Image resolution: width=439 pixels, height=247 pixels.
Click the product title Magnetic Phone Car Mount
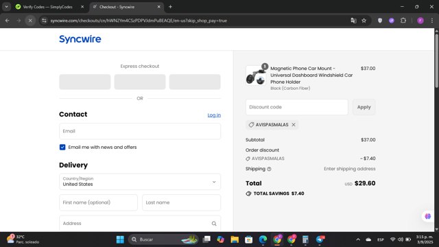(311, 75)
